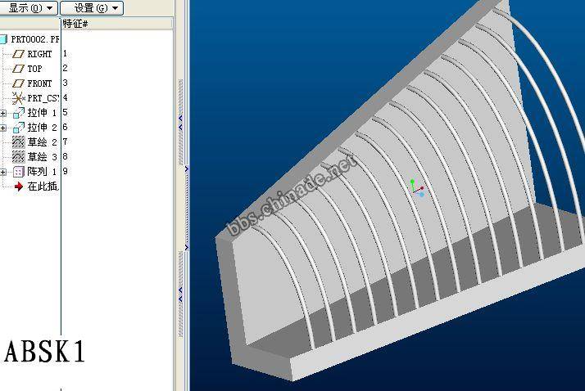585x391 pixels.
Task: Click the upper right-pointing panel arrow
Action: click(187, 169)
